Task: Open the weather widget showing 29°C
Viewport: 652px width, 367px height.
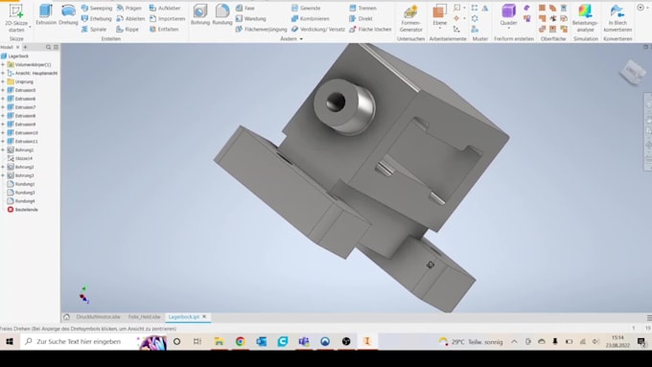Action: (471, 342)
